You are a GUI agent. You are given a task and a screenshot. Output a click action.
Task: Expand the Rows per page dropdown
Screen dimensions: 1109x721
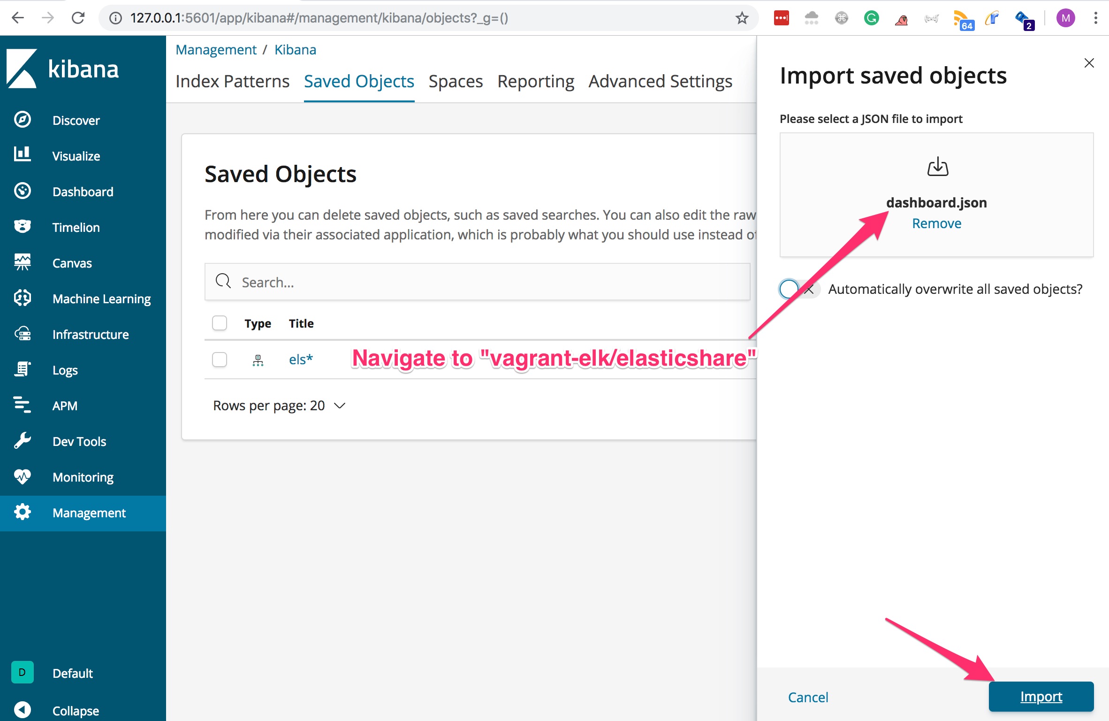(x=279, y=406)
